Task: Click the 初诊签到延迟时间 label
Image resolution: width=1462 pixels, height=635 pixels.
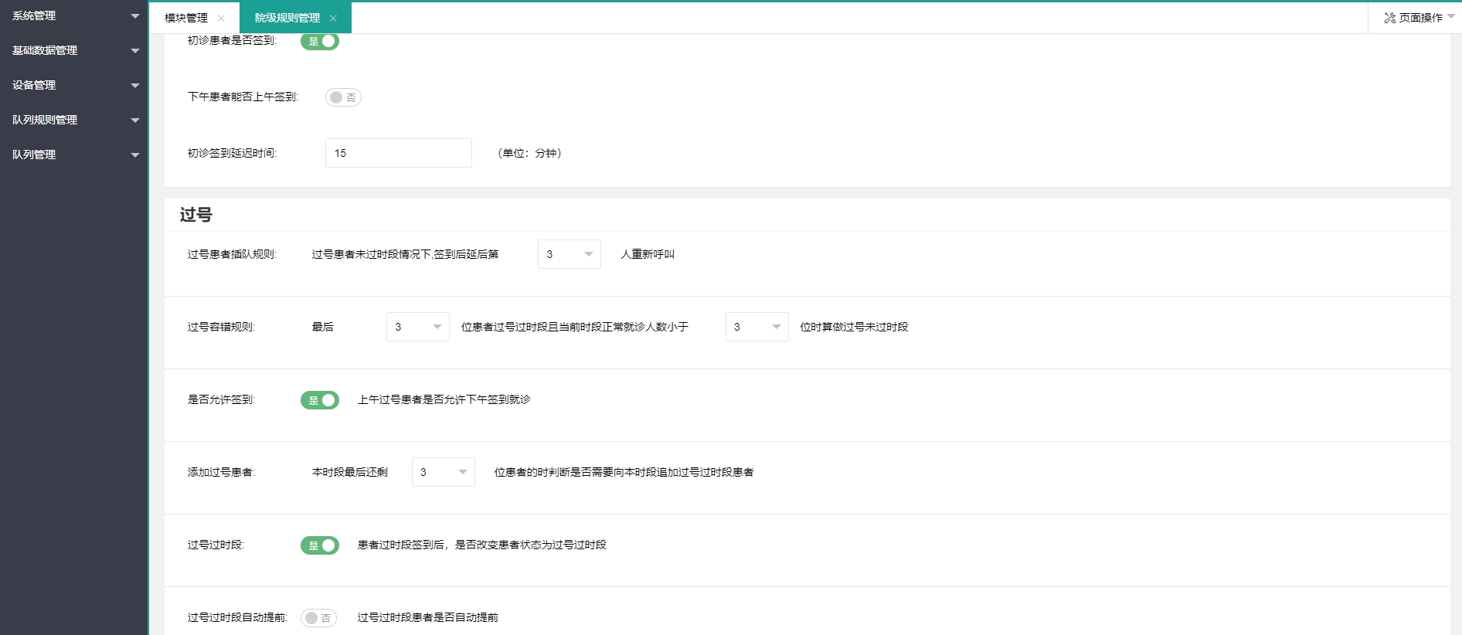Action: coord(232,153)
